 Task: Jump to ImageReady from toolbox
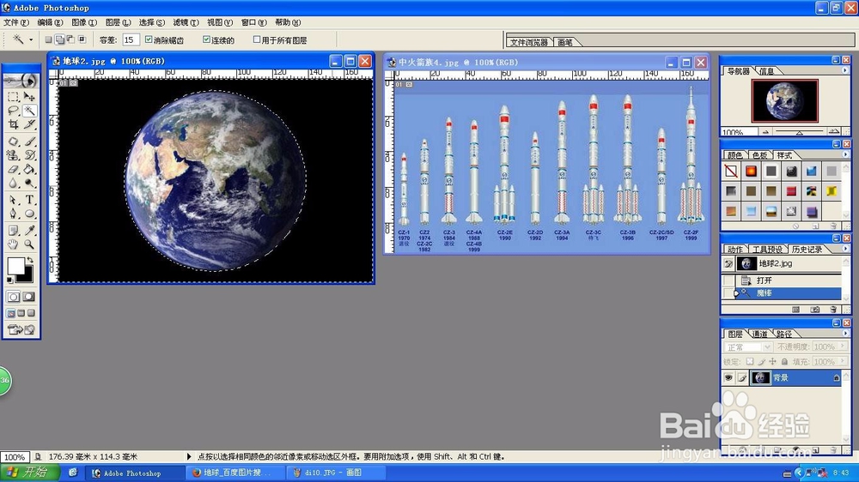tap(21, 329)
